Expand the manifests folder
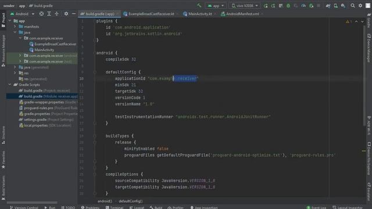 click(15, 27)
